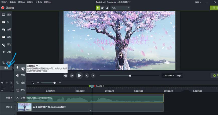Start recording with the 录制(R) button
Image resolution: width=218 pixels, height=115 pixels.
point(8,8)
